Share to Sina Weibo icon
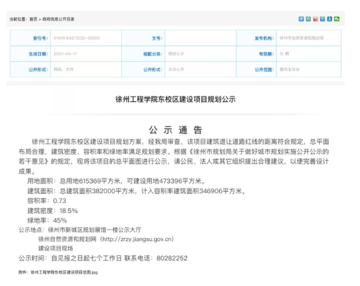 (316, 19)
